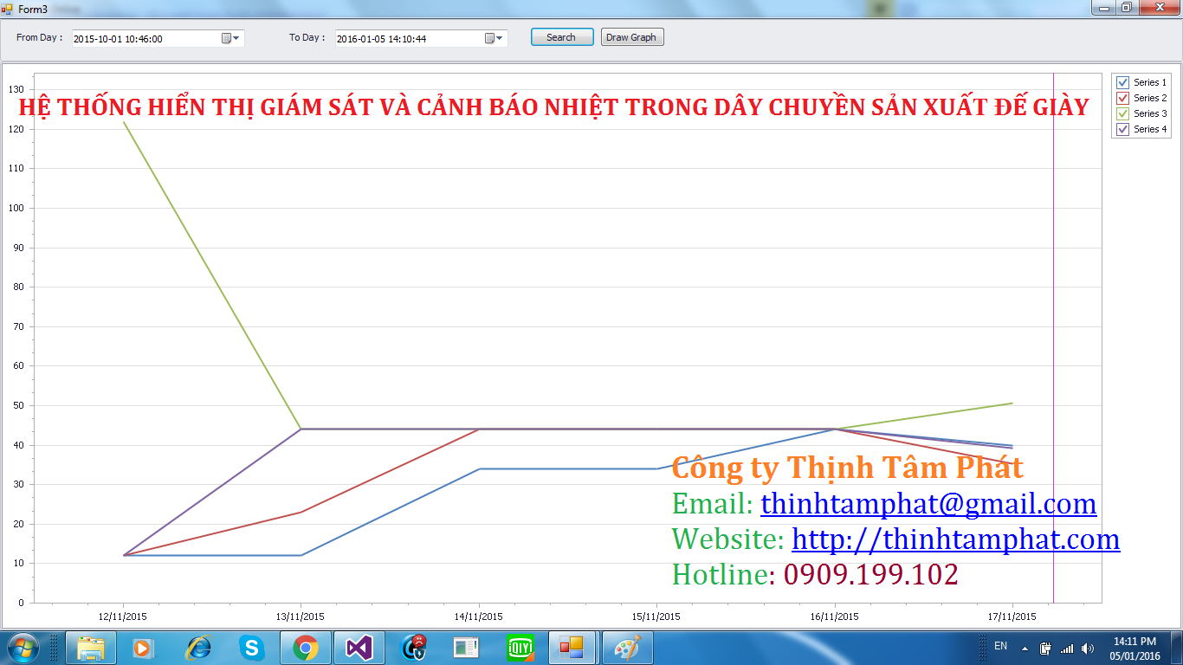Hide Series 3 via its checkbox

(1123, 113)
